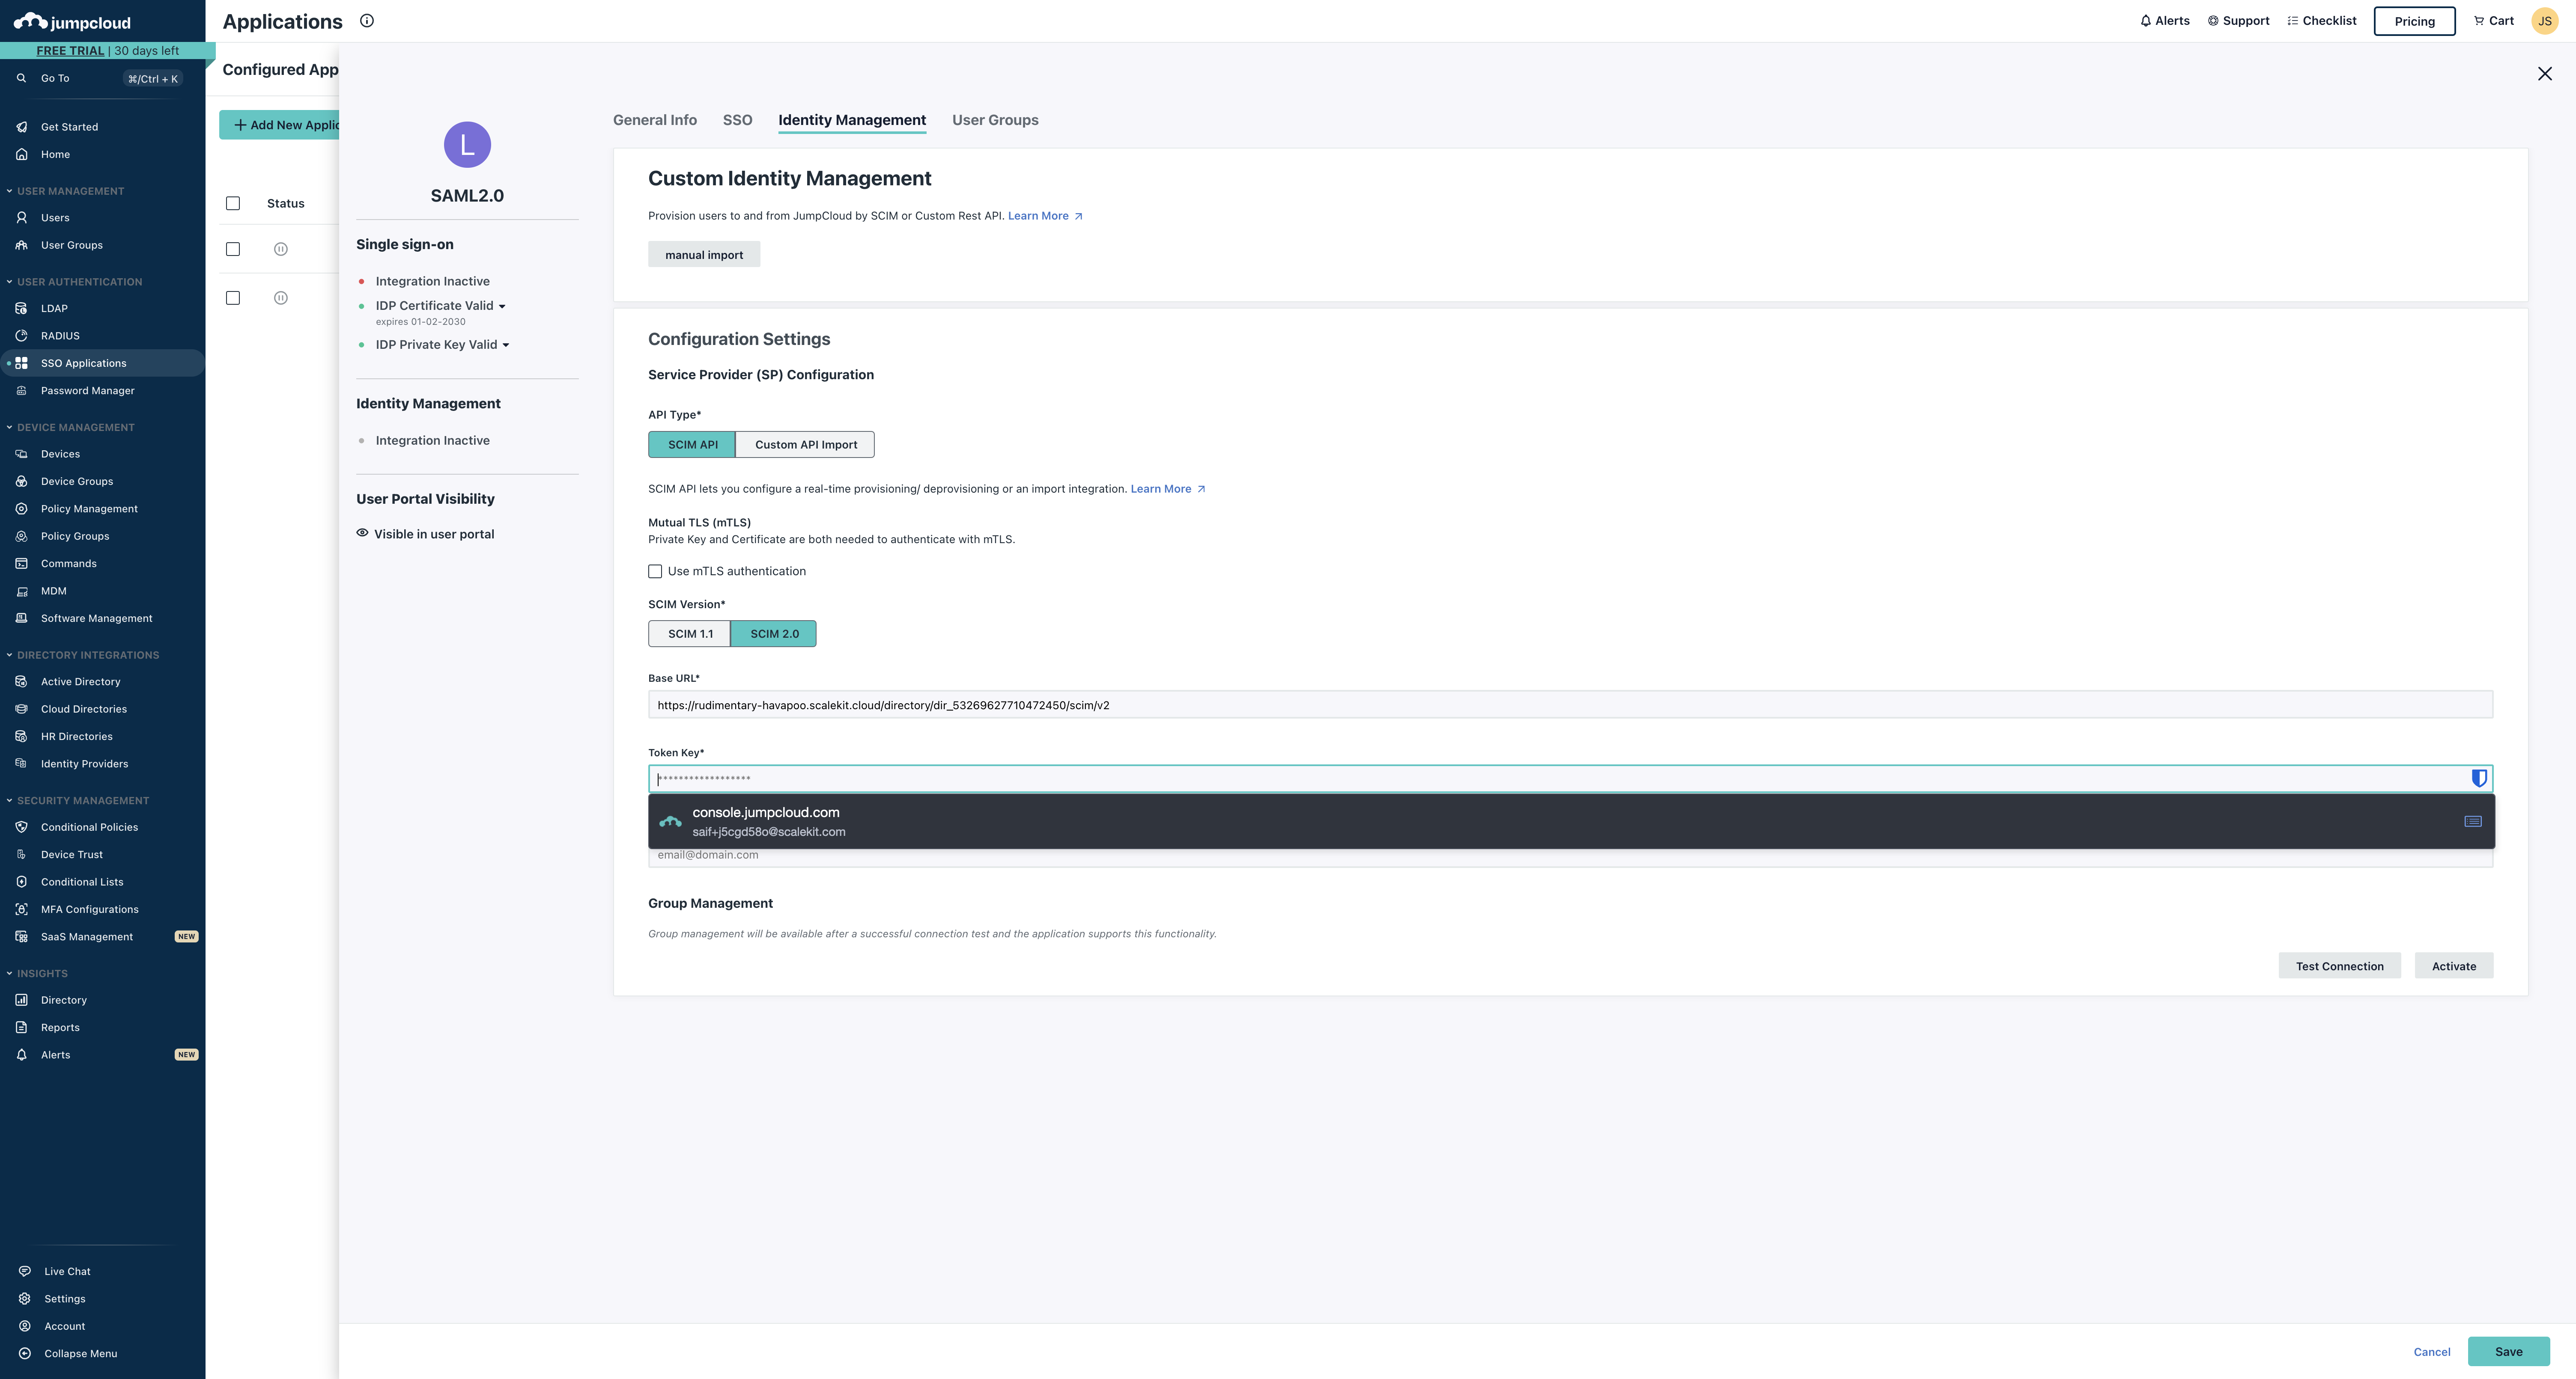Open Support in top bar

point(2238,20)
